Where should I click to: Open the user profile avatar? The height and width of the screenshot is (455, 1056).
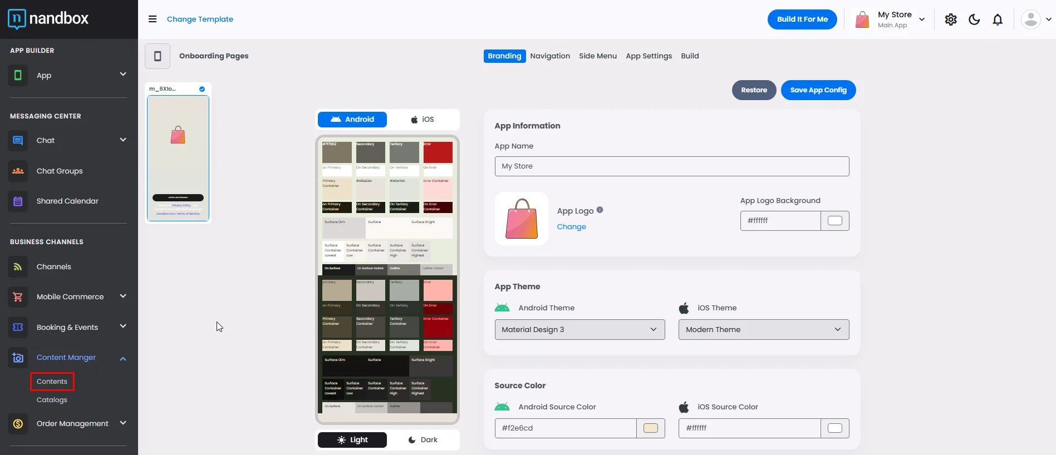(1031, 19)
